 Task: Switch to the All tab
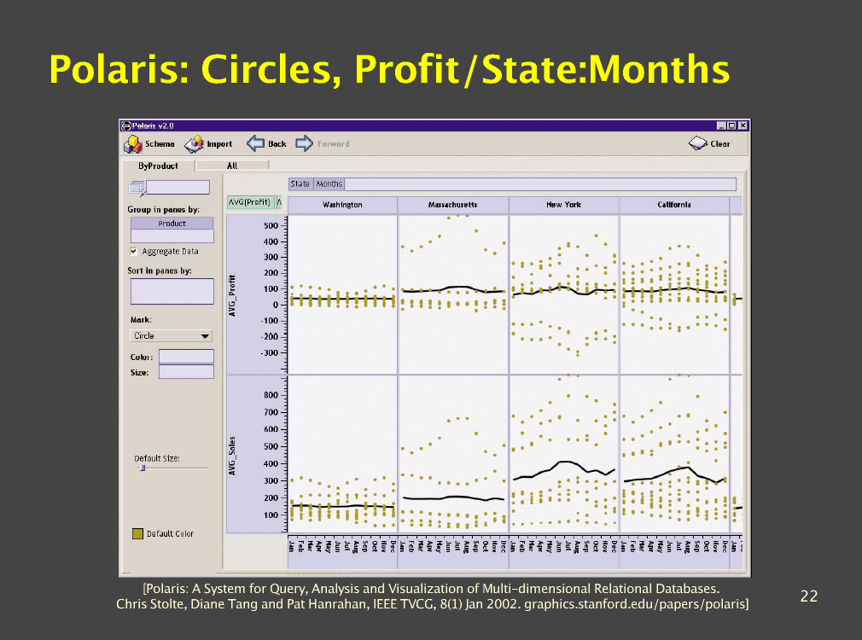[232, 166]
